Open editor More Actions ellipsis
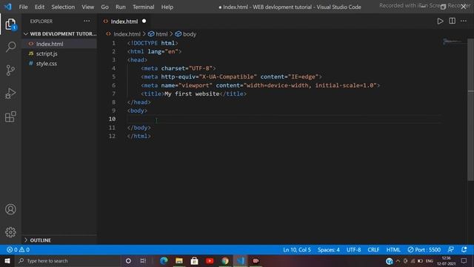 (x=464, y=22)
